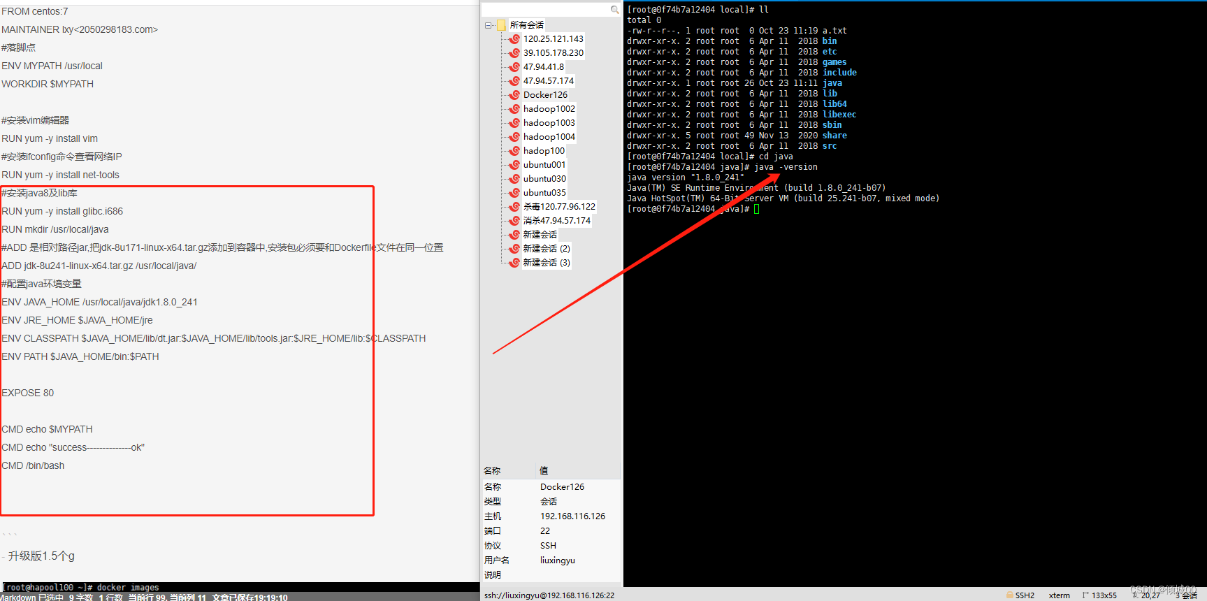Select the hadoop1003 session
This screenshot has height=601, width=1207.
[x=549, y=123]
